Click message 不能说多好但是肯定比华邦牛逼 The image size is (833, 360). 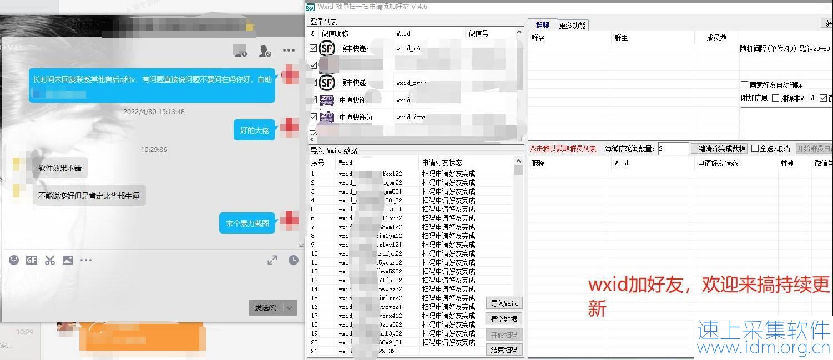(88, 196)
